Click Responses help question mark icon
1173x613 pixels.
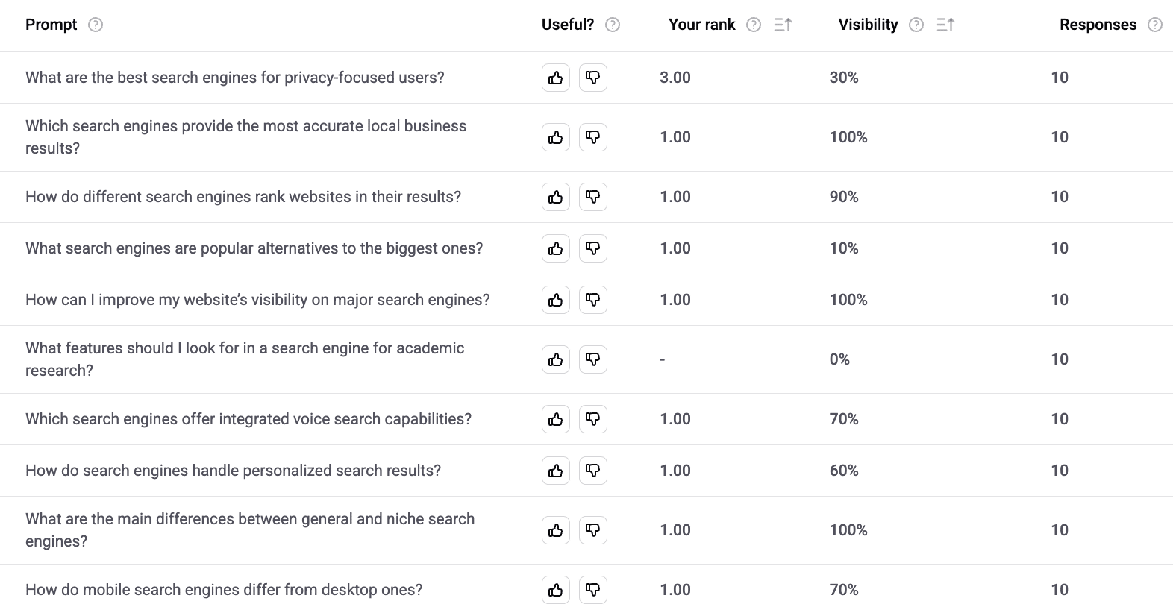pyautogui.click(x=1155, y=25)
